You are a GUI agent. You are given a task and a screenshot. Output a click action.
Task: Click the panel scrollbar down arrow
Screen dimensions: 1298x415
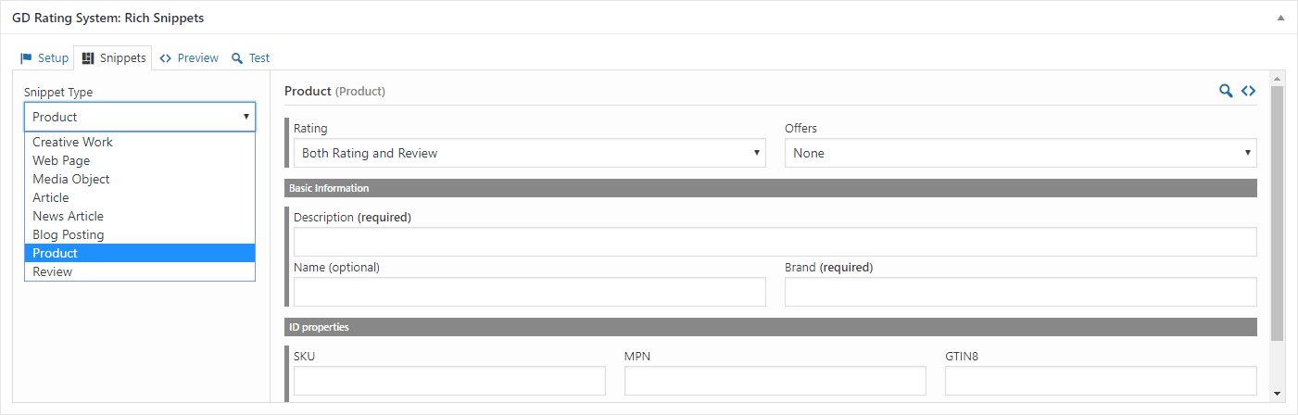[x=1278, y=394]
